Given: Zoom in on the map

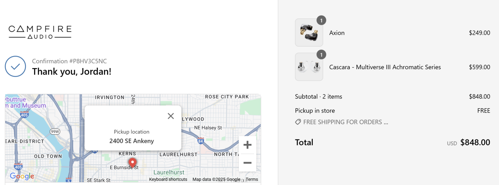Looking at the screenshot, I should pyautogui.click(x=247, y=145).
